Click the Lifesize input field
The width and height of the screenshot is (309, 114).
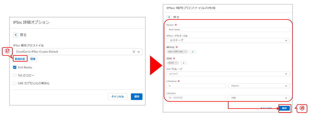pyautogui.click(x=196, y=98)
